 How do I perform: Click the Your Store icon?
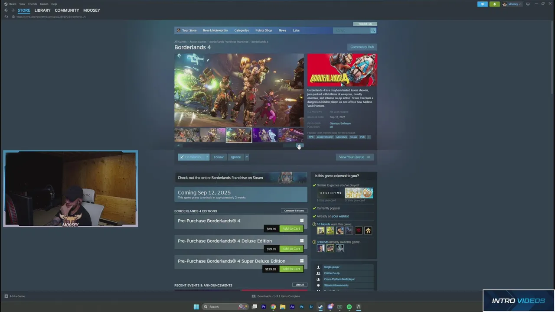[178, 30]
